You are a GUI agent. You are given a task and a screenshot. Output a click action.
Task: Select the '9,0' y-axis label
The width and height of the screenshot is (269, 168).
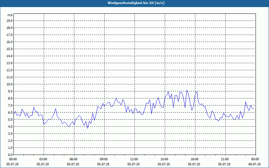[10, 91]
